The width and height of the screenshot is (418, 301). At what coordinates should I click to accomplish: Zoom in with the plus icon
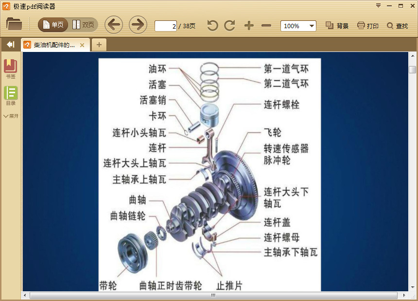(x=249, y=26)
